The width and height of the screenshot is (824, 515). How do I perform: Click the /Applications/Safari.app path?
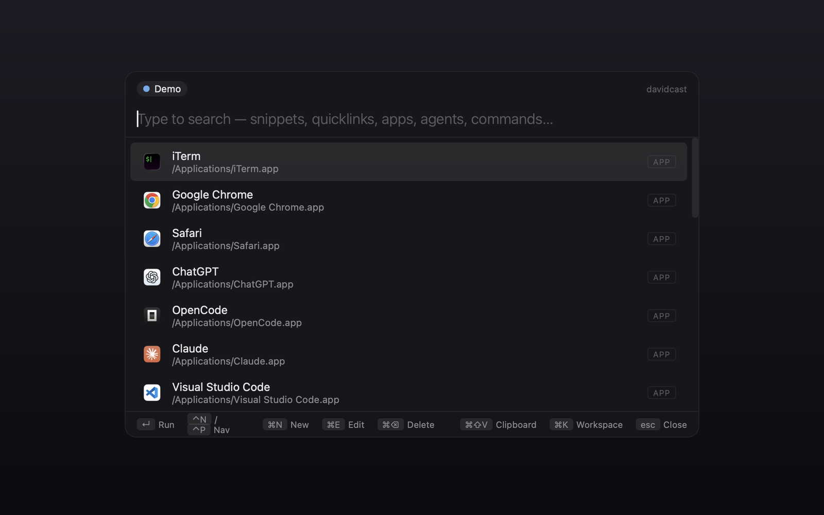pyautogui.click(x=226, y=246)
